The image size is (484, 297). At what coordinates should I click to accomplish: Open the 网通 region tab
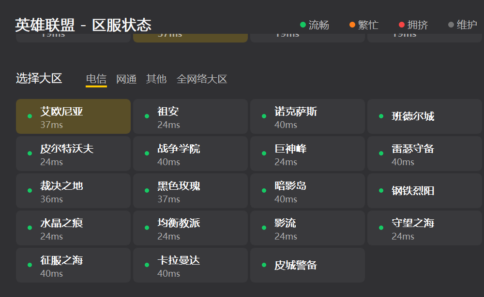click(126, 79)
